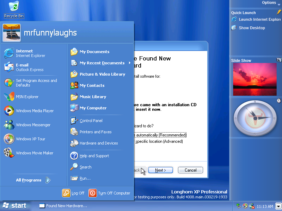The image size is (282, 211).
Task: Open the Recycle Bin on desktop
Action: [14, 9]
